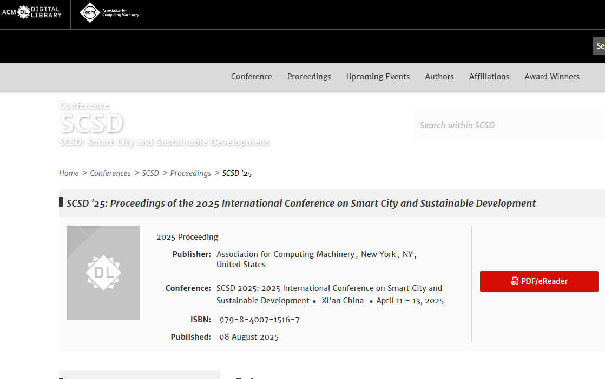Open the Affiliations menu item

pyautogui.click(x=489, y=77)
